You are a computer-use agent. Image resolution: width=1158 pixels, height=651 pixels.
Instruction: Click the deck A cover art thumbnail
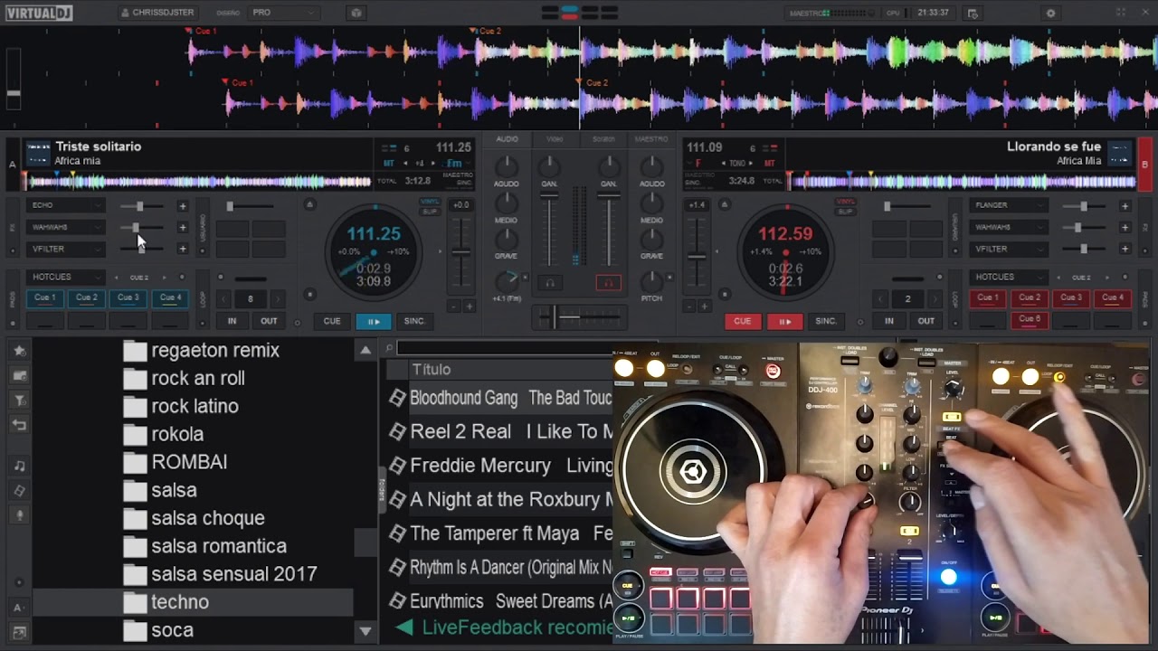[x=38, y=153]
